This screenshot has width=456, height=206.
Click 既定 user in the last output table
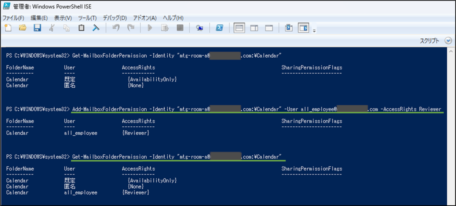click(x=70, y=181)
